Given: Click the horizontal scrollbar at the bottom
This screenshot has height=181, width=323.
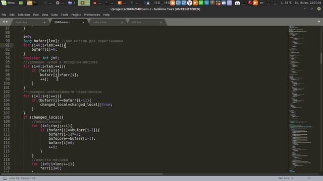Looking at the screenshot, I should click(x=82, y=174).
